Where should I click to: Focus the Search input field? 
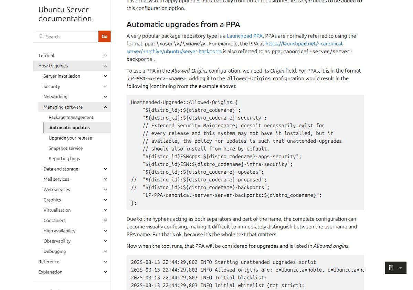(71, 36)
